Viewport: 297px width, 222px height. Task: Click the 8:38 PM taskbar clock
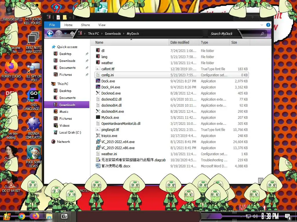tap(270, 216)
